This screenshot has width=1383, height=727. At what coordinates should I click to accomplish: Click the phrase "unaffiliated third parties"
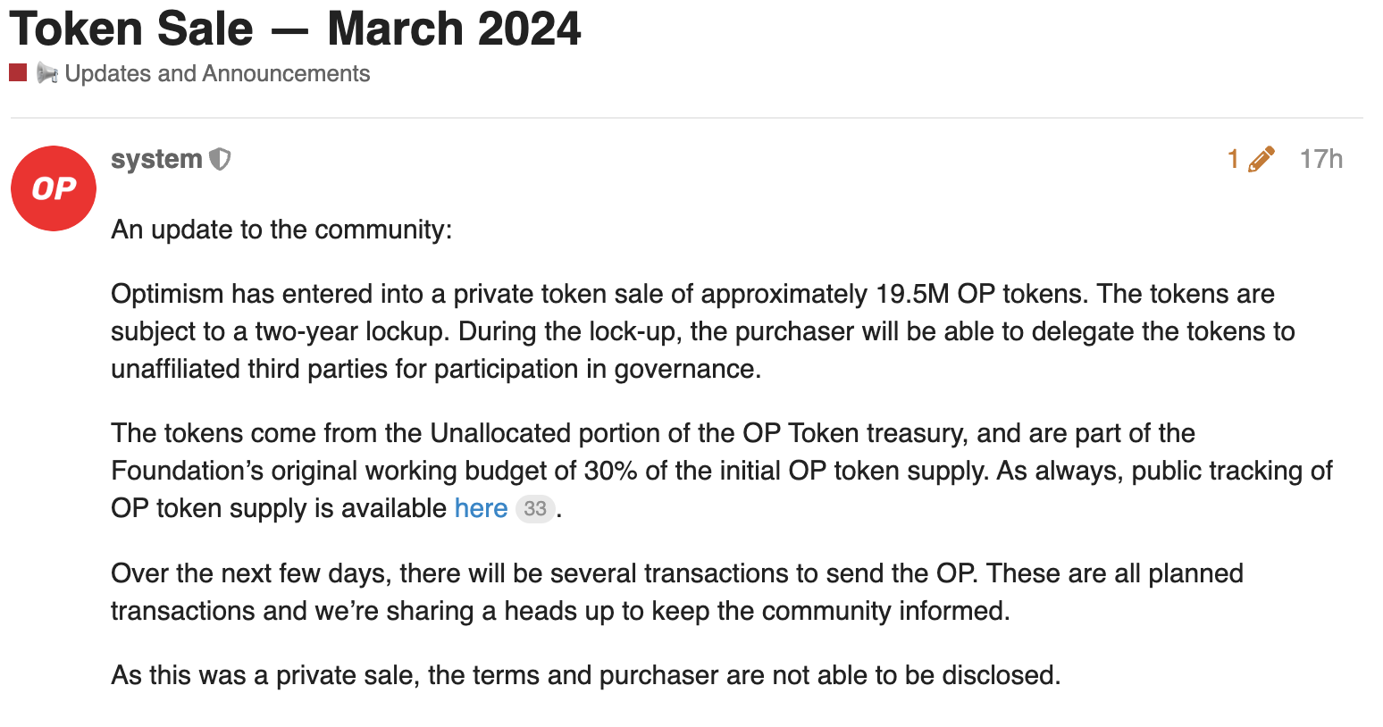[x=250, y=369]
